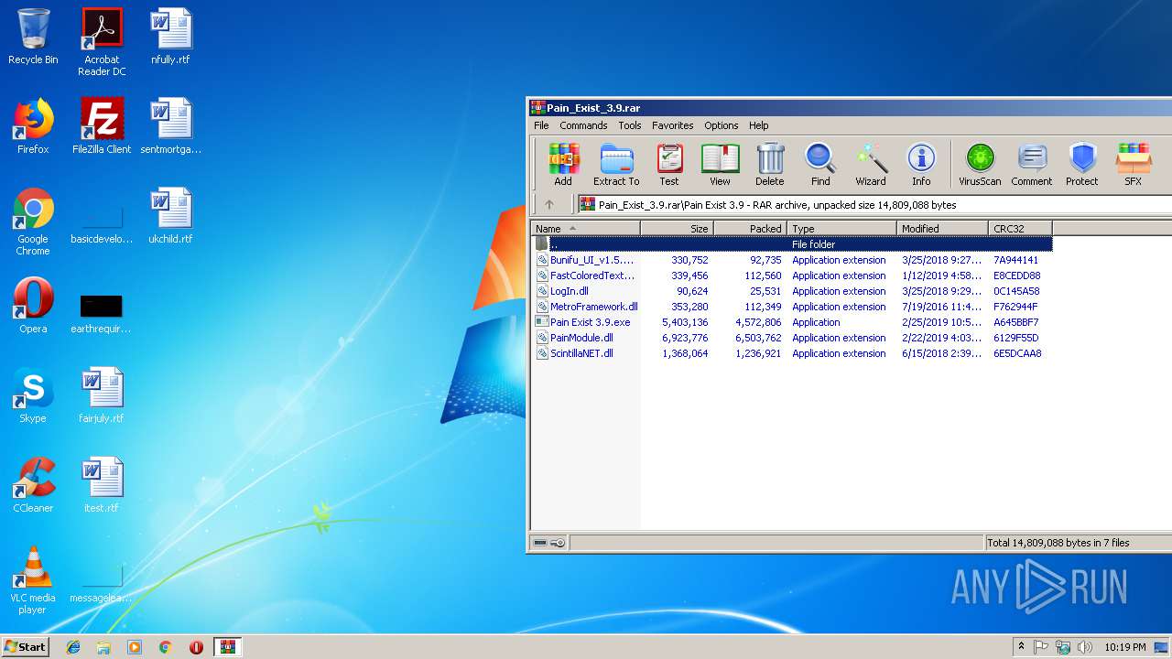The width and height of the screenshot is (1172, 659).
Task: Select LogIn.dll file
Action: pos(792,291)
